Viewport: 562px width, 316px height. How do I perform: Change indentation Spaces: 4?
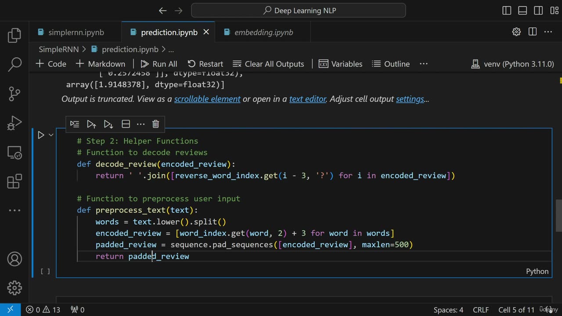tap(448, 310)
